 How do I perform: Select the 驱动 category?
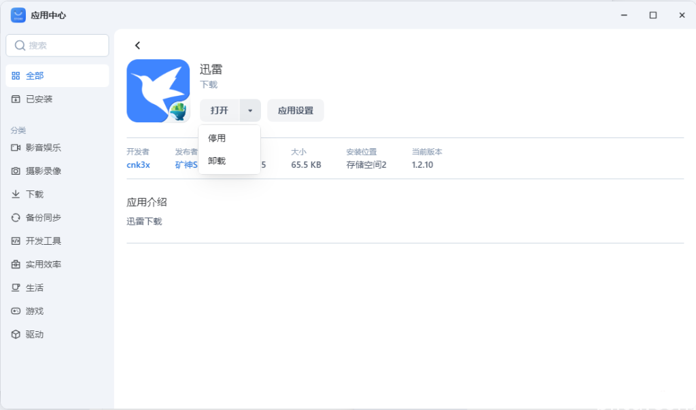[35, 335]
